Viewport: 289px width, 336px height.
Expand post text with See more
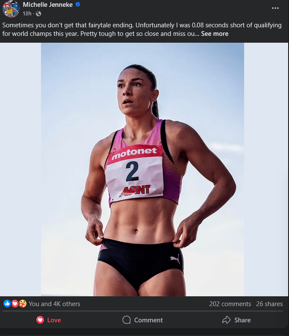[215, 34]
